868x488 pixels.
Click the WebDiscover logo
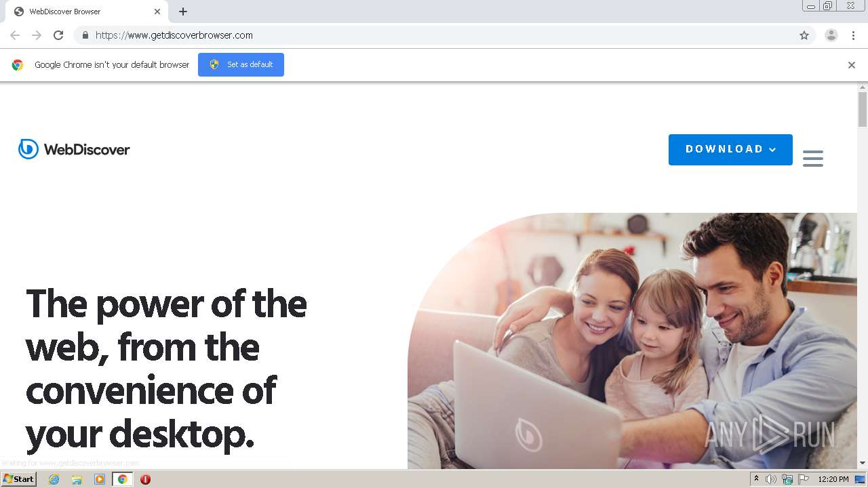tap(74, 149)
